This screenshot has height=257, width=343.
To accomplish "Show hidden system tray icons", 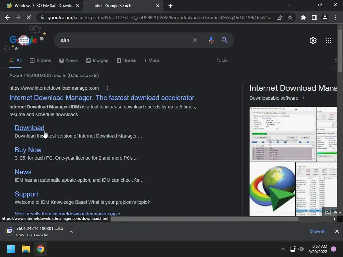I will 283,249.
